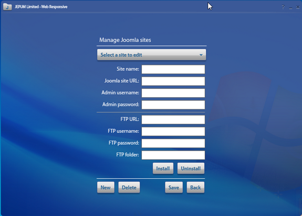Click the Uninstall button
The height and width of the screenshot is (216, 302).
pos(191,168)
